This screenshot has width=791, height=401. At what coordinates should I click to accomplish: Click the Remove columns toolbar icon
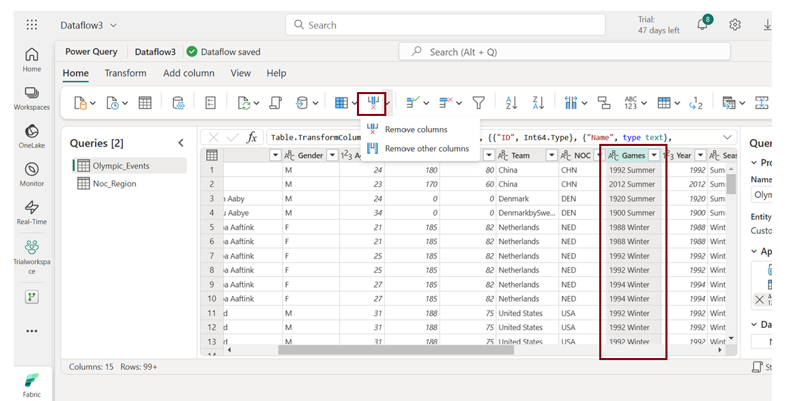coord(373,103)
